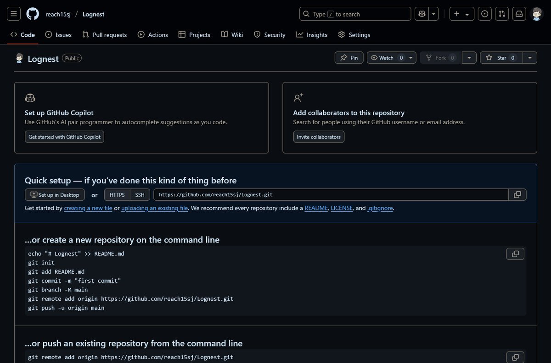
Task: Follow the creating a new file link
Action: [x=88, y=208]
